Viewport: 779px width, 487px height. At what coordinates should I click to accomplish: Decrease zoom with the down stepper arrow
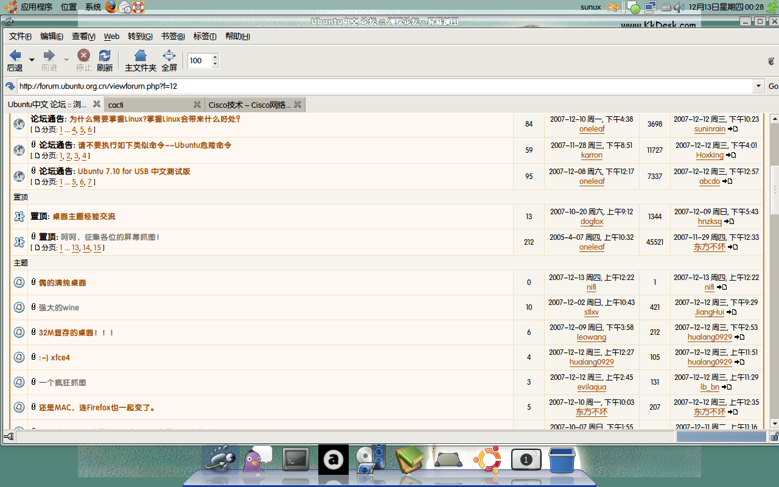point(215,64)
